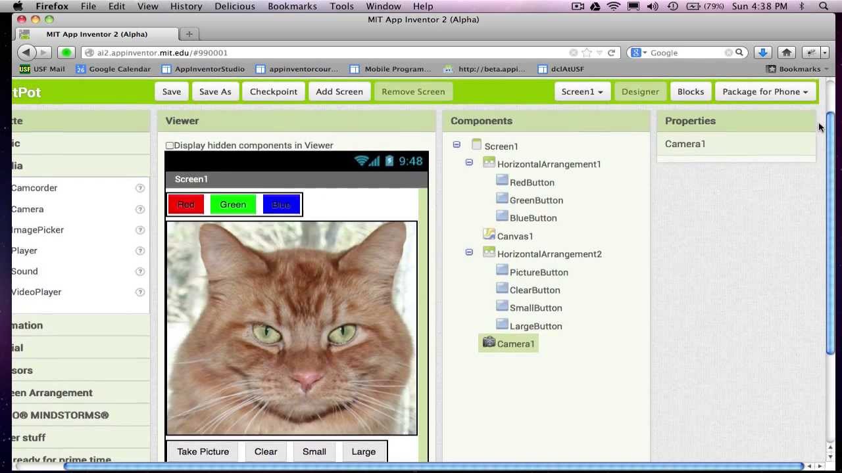This screenshot has height=473, width=842.
Task: Open the Tools menu
Action: coord(342,6)
